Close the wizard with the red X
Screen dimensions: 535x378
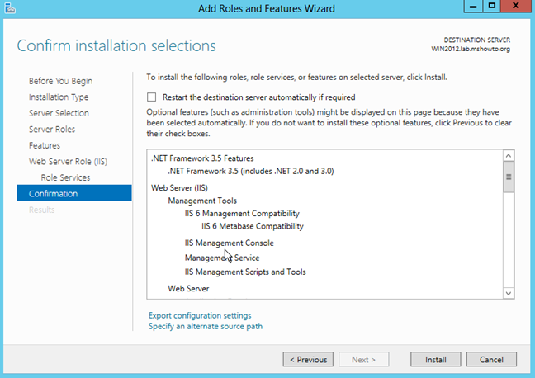516,6
